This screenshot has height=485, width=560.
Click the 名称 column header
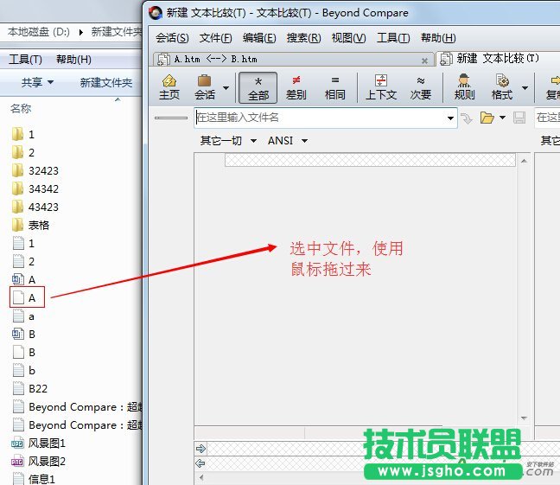point(21,108)
